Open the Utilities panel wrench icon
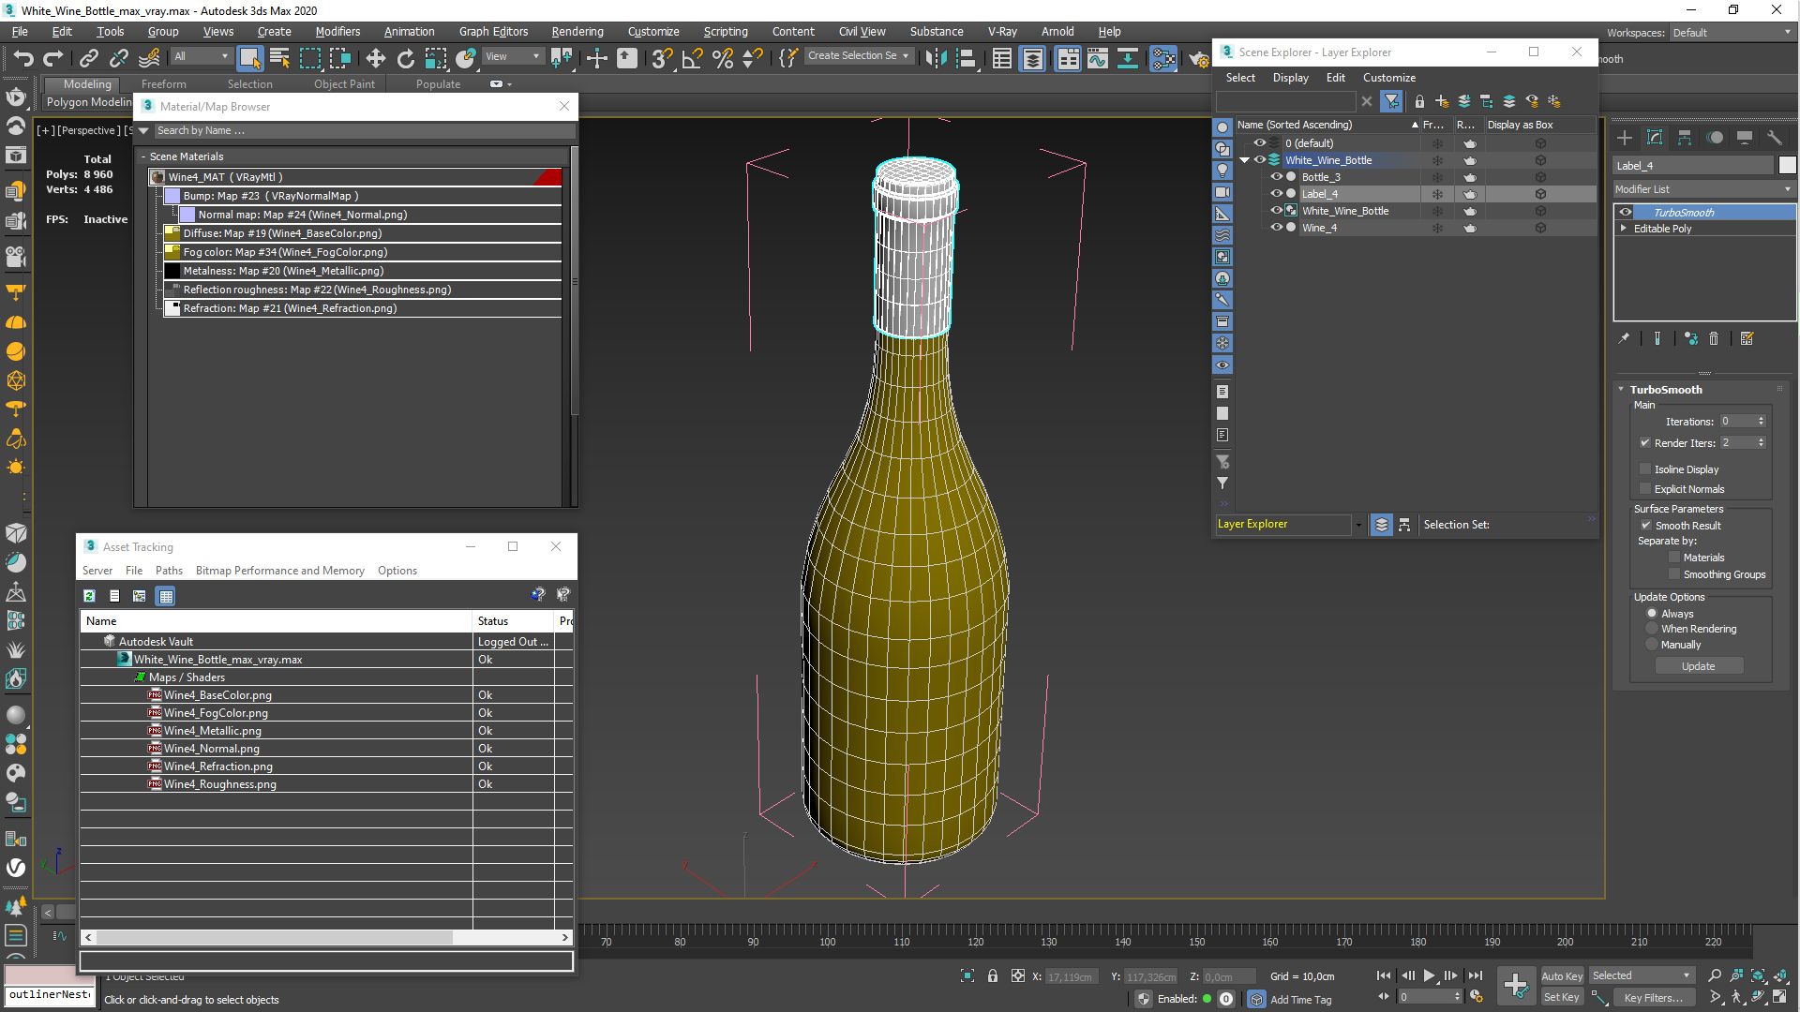This screenshot has width=1800, height=1012. [1775, 138]
